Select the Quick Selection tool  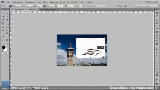click(x=7, y=16)
